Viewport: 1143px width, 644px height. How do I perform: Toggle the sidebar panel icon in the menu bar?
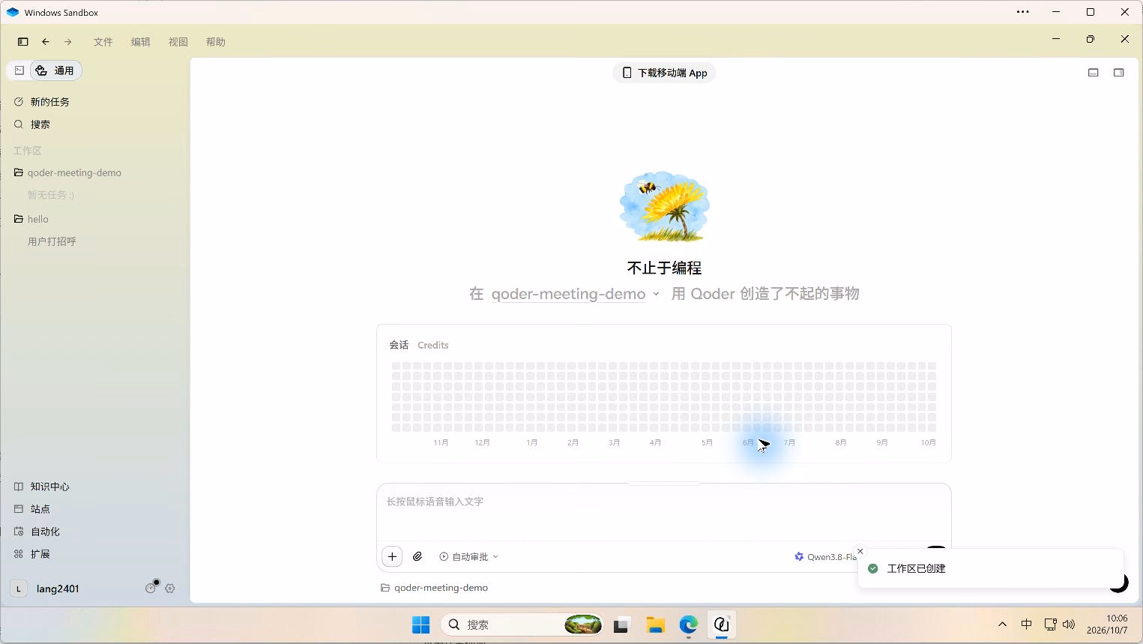coord(22,42)
